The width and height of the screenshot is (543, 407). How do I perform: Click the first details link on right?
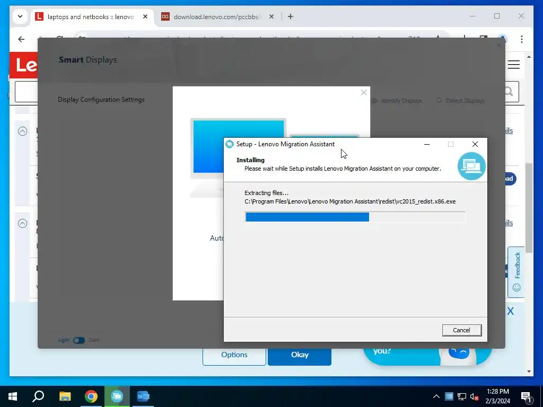pos(509,130)
